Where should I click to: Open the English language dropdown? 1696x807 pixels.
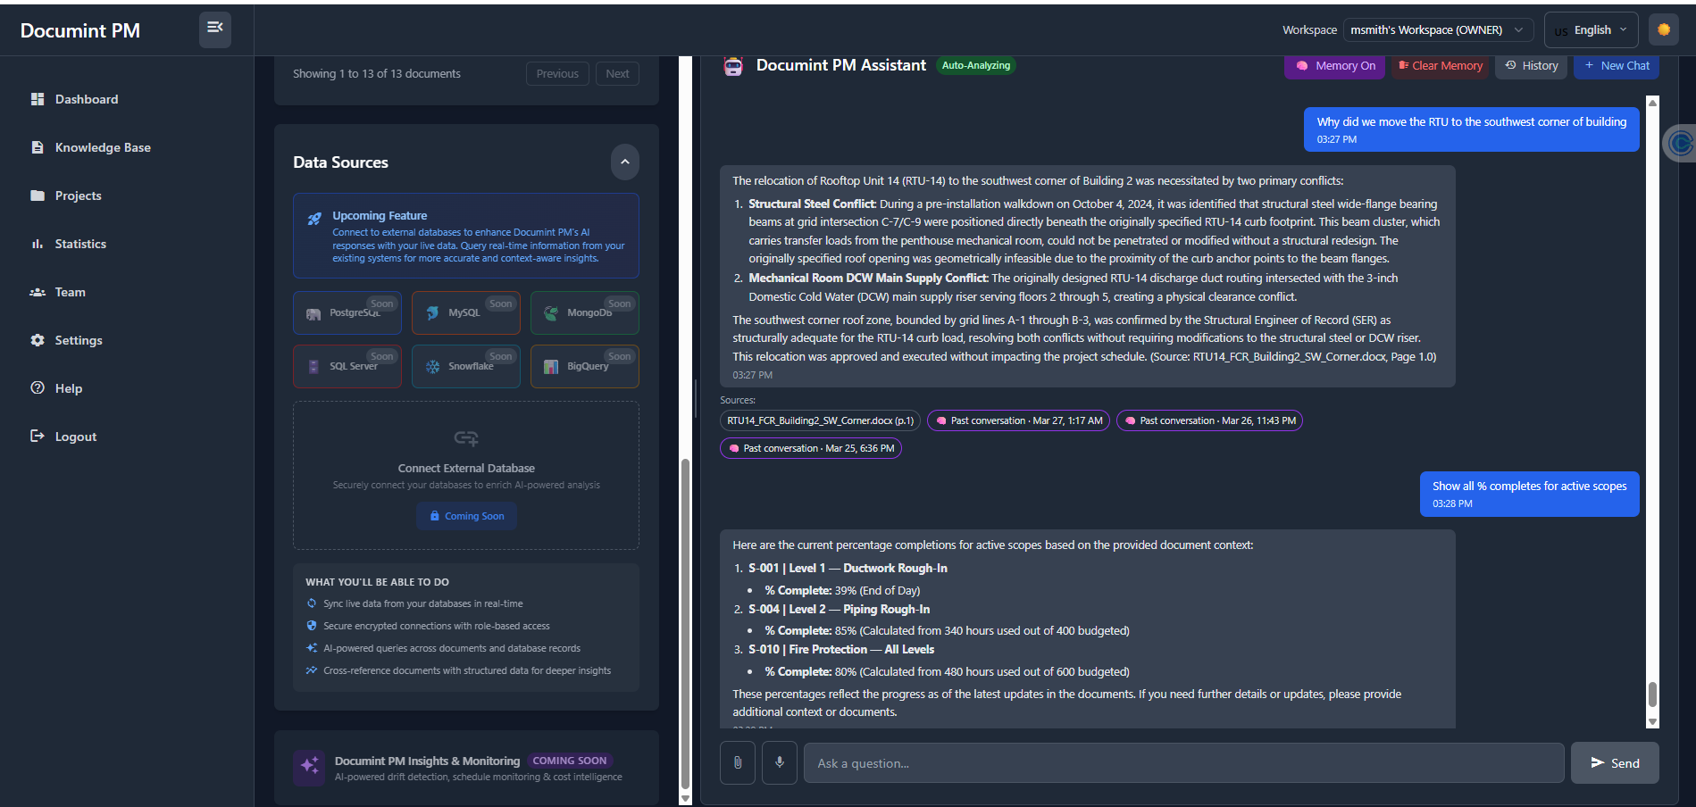[1591, 29]
